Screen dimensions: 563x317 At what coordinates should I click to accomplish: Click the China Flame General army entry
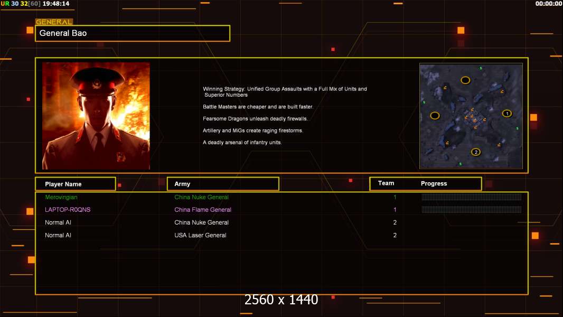click(x=203, y=210)
